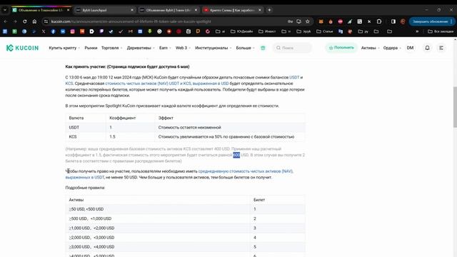457x257 pixels.
Task: Open среднедневную стоимость чистых активов link
Action: coord(179,174)
